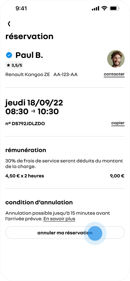This screenshot has width=130, height=281.
Task: Tap the Renault Kangoo ZE vehicle text
Action: (x=27, y=74)
